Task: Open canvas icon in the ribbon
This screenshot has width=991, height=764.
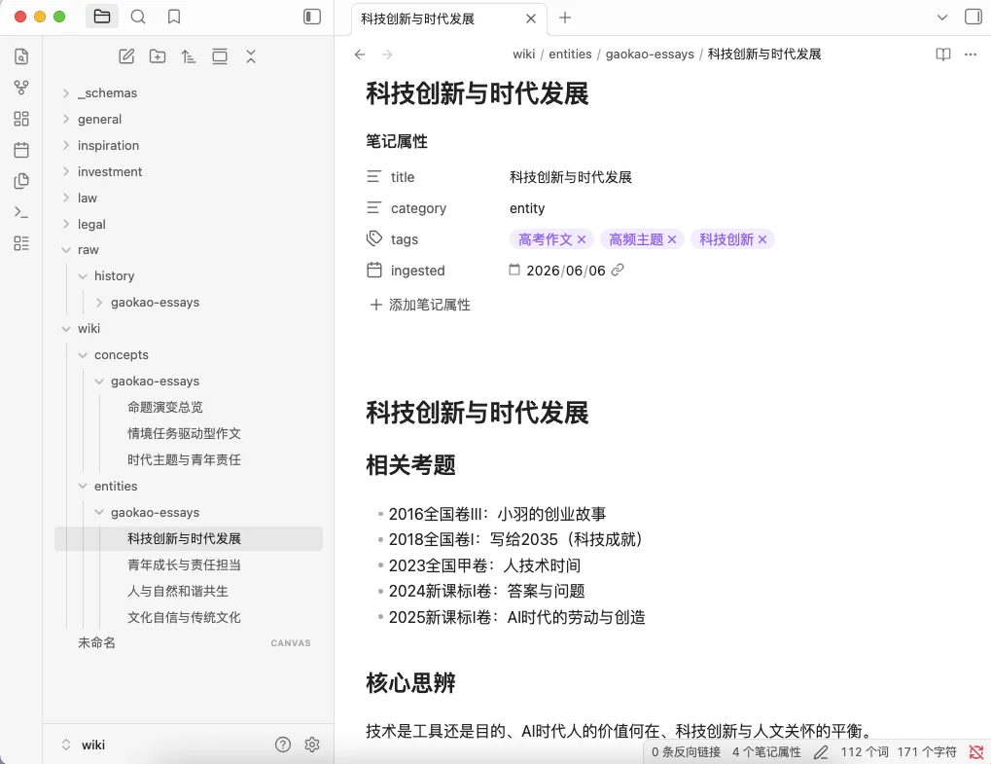Action: (20, 119)
